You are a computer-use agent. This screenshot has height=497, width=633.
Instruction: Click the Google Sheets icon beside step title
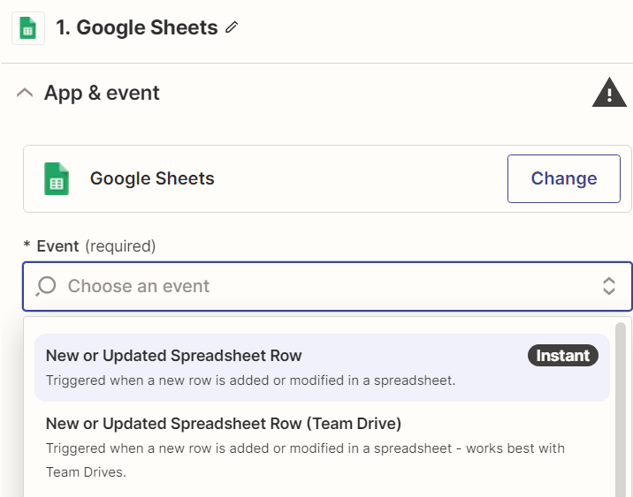(27, 28)
